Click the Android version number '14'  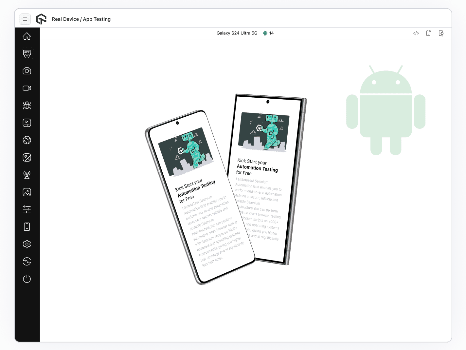point(271,33)
